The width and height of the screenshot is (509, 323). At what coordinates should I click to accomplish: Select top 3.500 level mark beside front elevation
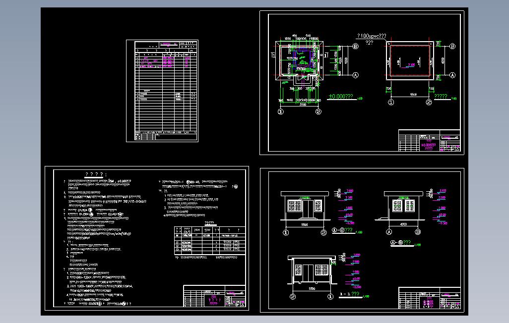(x=349, y=191)
